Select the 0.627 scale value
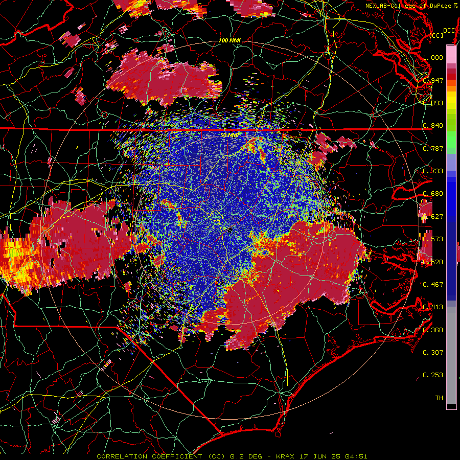460x460 pixels. coord(433,216)
